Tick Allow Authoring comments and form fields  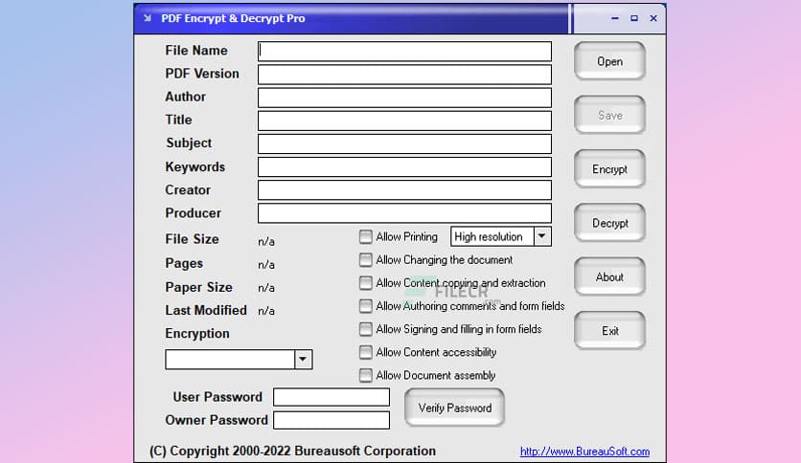365,306
